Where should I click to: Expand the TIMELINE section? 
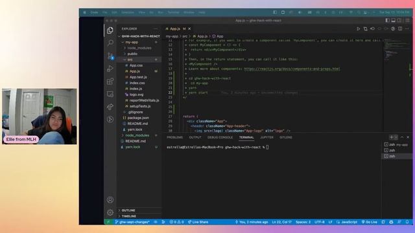pyautogui.click(x=139, y=216)
